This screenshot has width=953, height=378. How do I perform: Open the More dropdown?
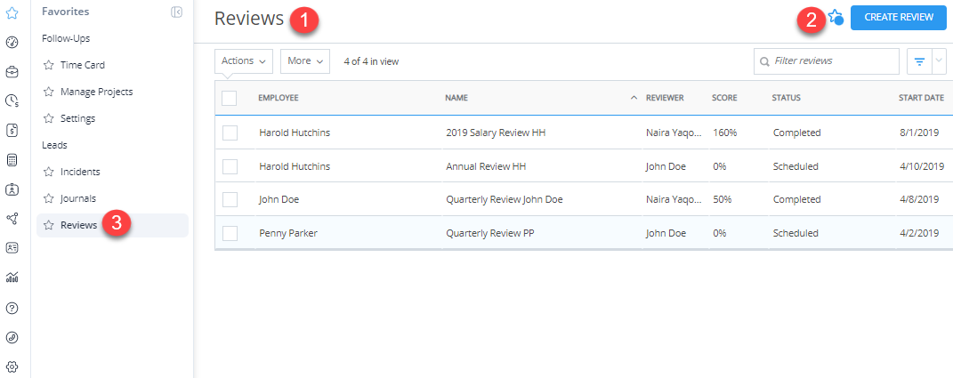[x=305, y=61]
